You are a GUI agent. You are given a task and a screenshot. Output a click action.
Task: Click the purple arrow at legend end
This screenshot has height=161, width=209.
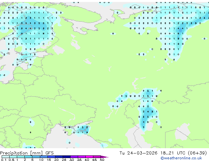pos(104,157)
